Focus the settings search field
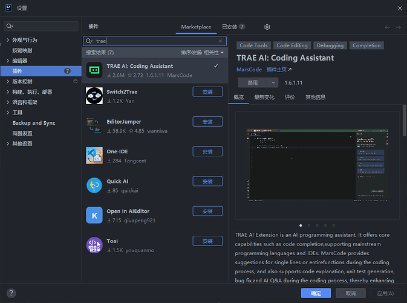Image resolution: width=407 pixels, height=303 pixels. tap(41, 26)
